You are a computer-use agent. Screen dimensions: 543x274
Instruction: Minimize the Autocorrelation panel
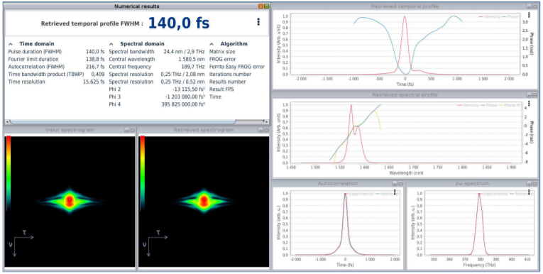(x=395, y=184)
